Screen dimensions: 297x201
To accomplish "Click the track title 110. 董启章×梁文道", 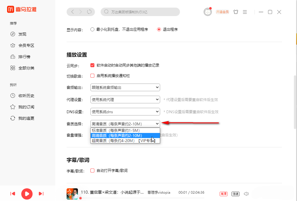I will [112, 192].
